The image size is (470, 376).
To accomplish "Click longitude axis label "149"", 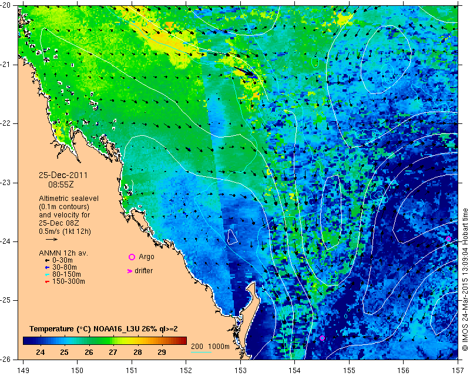I will (x=23, y=371).
